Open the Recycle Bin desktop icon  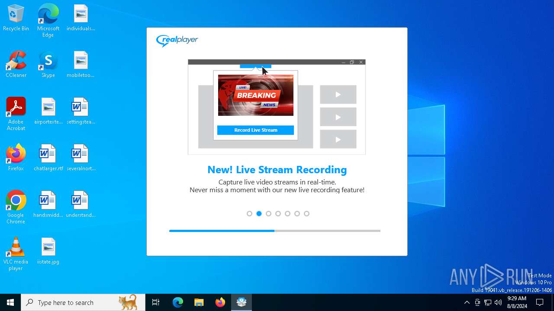click(16, 18)
